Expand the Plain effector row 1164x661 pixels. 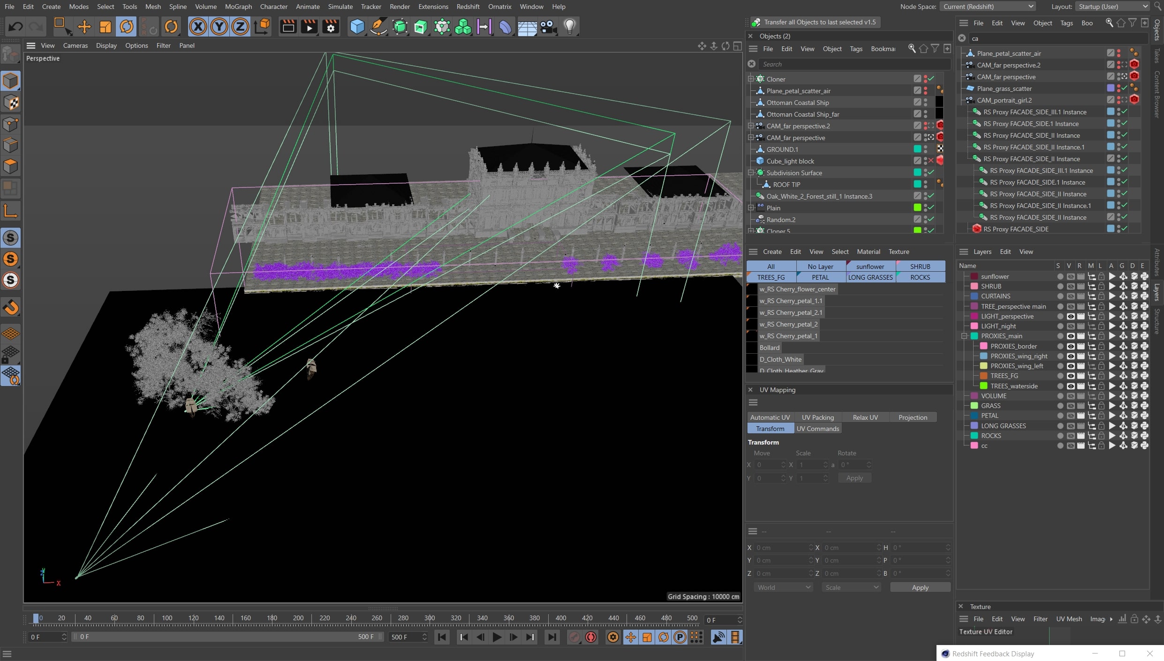[751, 208]
